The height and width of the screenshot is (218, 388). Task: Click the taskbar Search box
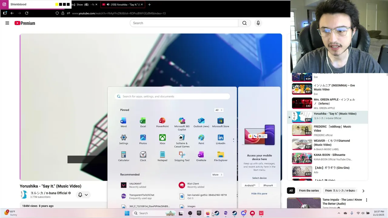click(x=155, y=213)
